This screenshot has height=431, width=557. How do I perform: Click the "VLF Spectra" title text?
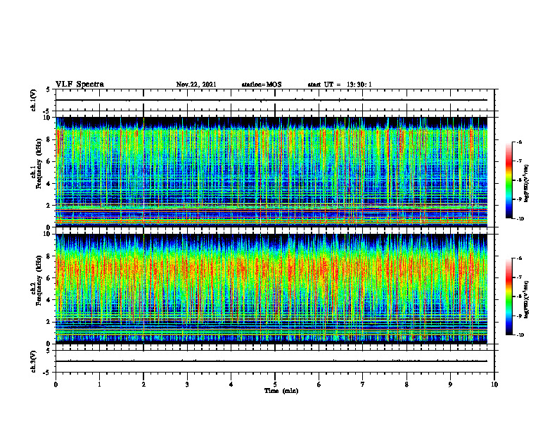(x=79, y=85)
